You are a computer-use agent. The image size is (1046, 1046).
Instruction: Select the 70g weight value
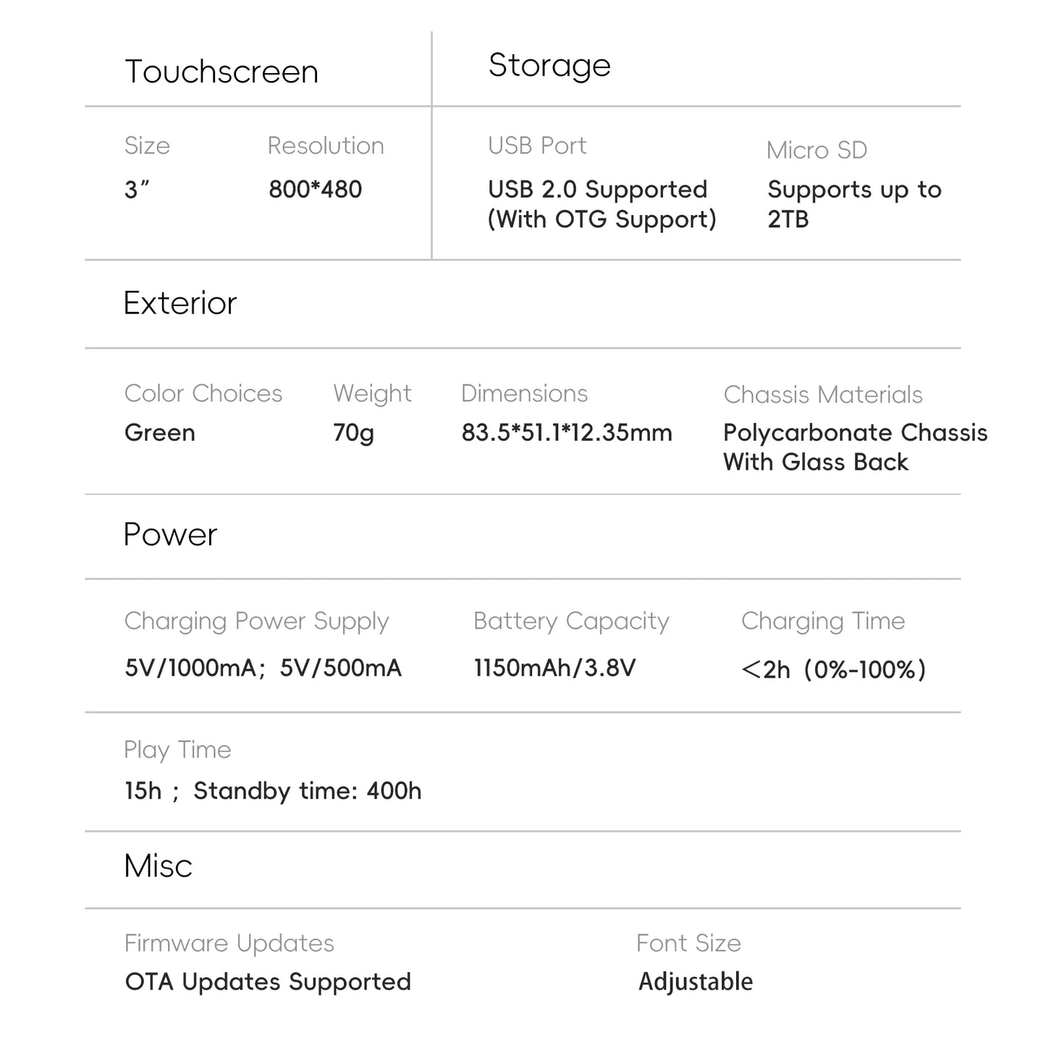pos(354,433)
